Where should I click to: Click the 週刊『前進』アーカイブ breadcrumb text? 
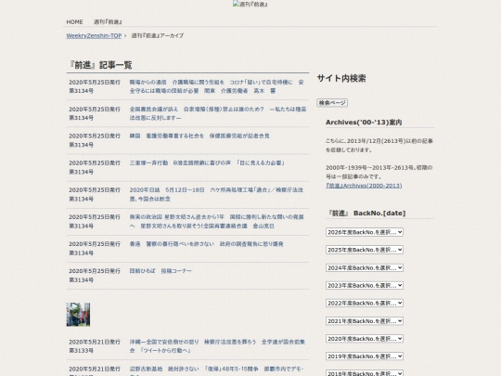[x=158, y=36]
